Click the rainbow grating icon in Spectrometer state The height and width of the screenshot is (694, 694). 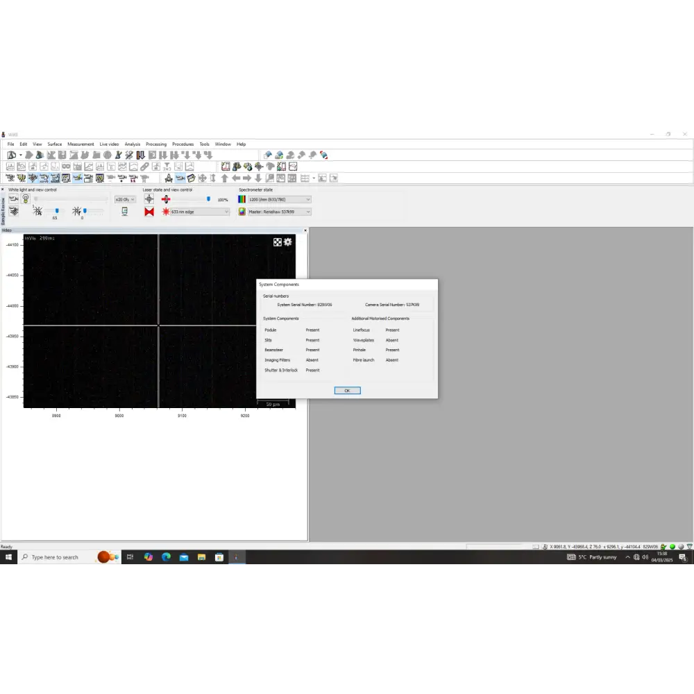242,198
